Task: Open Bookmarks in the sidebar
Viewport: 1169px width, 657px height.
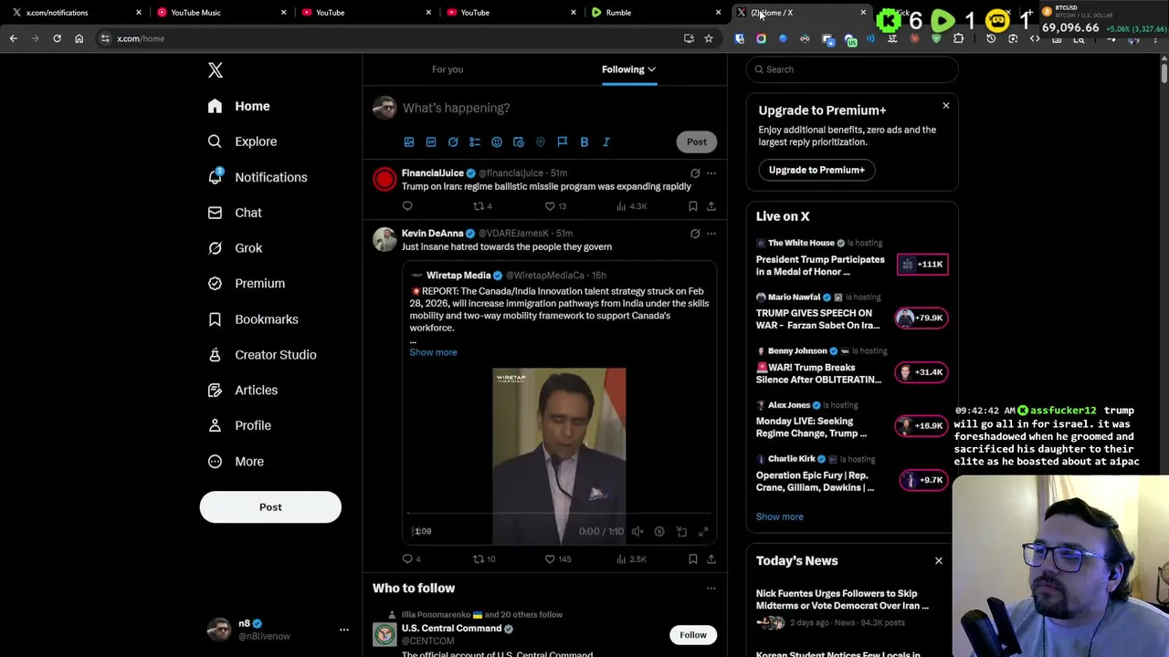Action: [253, 319]
